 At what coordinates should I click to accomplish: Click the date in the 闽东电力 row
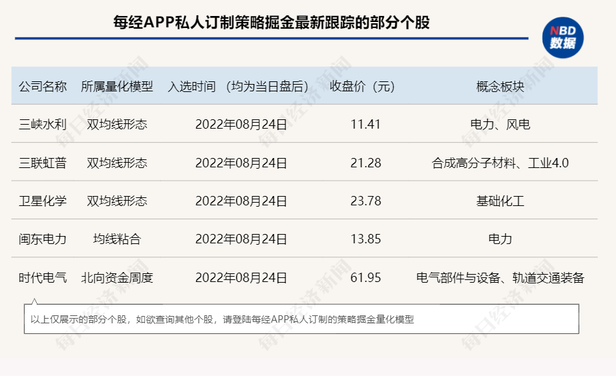click(241, 239)
